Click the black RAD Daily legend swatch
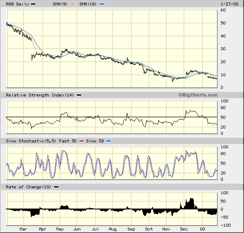 point(33,4)
